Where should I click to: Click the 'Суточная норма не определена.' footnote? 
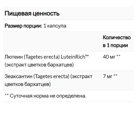pyautogui.click(x=48, y=96)
